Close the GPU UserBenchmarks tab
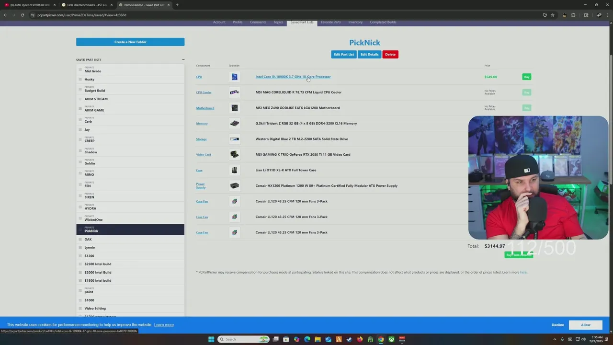The width and height of the screenshot is (613, 345). coord(112,5)
